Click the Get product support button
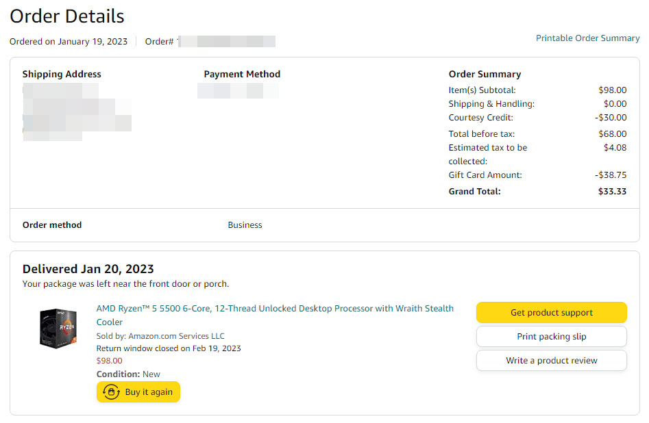Screen dimensions: 649x423 (551, 313)
